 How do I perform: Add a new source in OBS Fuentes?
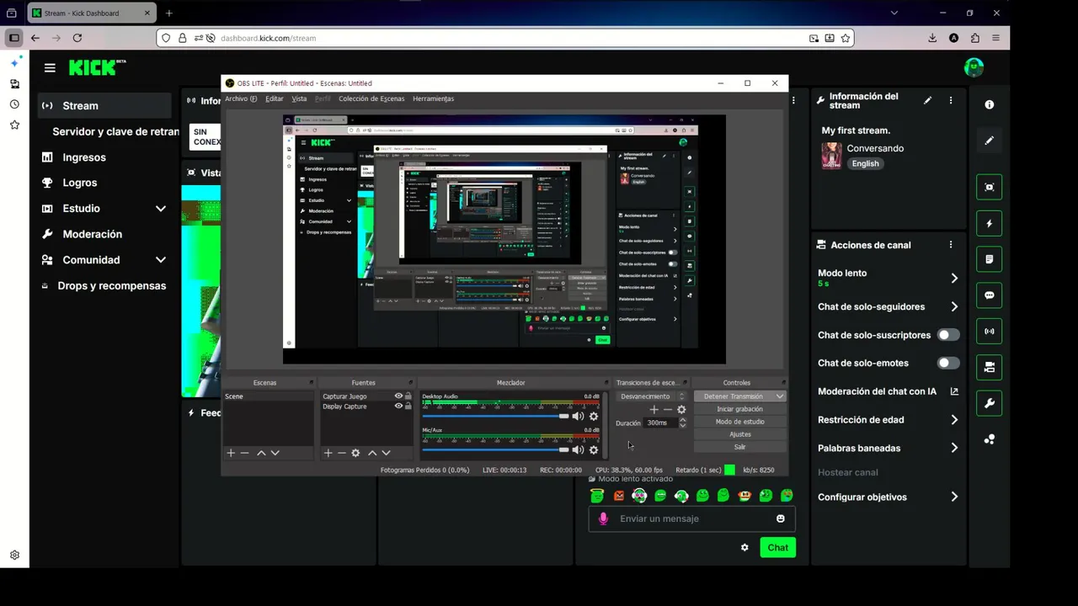pyautogui.click(x=328, y=453)
